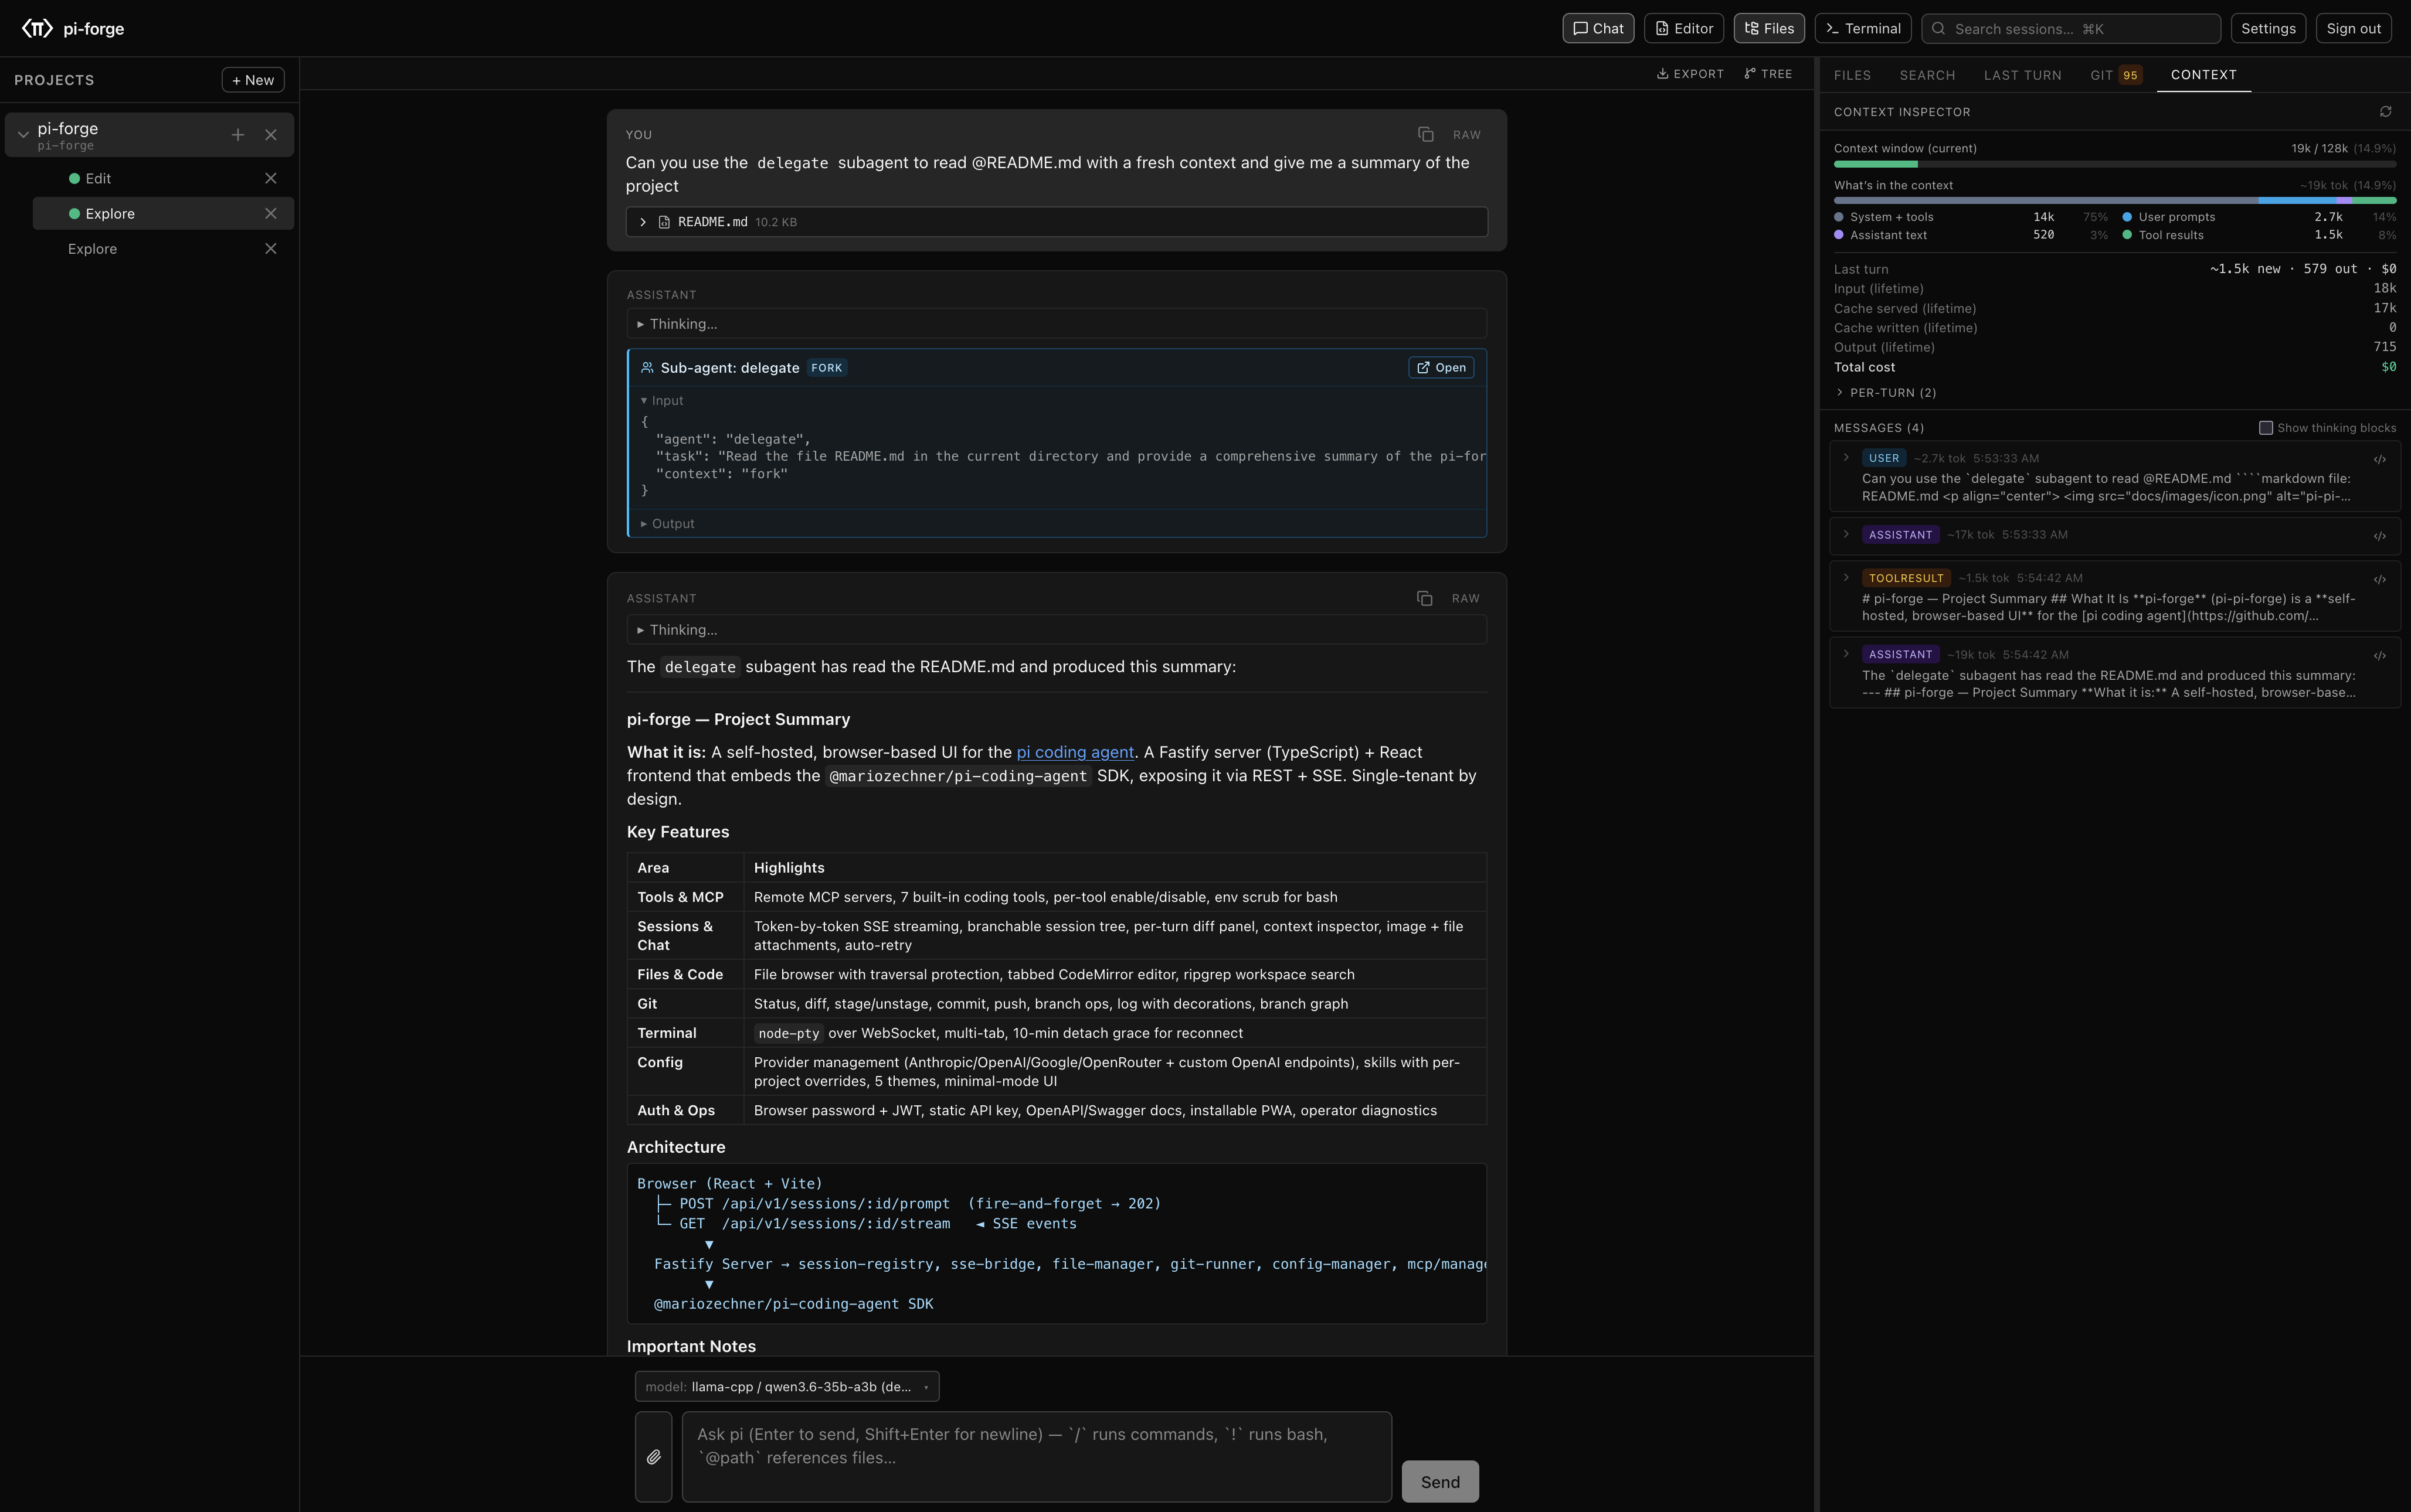2411x1512 pixels.
Task: Click the FORK badge on sub-agent
Action: 826,368
